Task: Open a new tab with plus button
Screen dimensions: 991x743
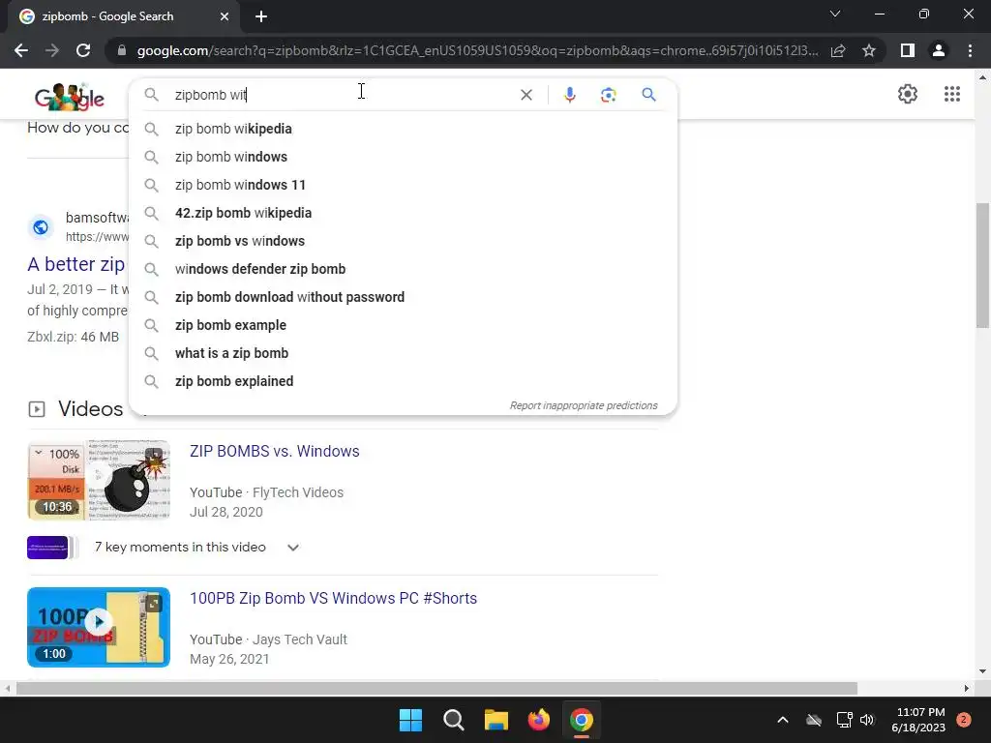Action: click(261, 16)
